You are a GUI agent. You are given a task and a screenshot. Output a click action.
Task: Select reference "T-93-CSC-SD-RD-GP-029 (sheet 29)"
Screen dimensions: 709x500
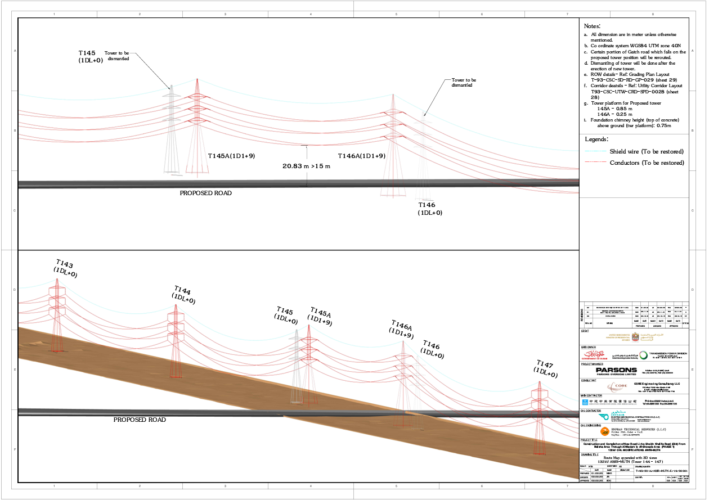click(x=634, y=80)
